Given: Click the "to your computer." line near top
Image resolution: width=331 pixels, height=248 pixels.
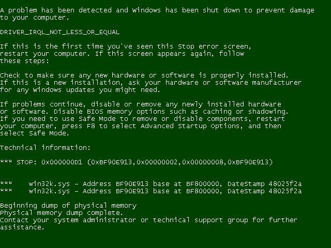Looking at the screenshot, I should coord(34,18).
